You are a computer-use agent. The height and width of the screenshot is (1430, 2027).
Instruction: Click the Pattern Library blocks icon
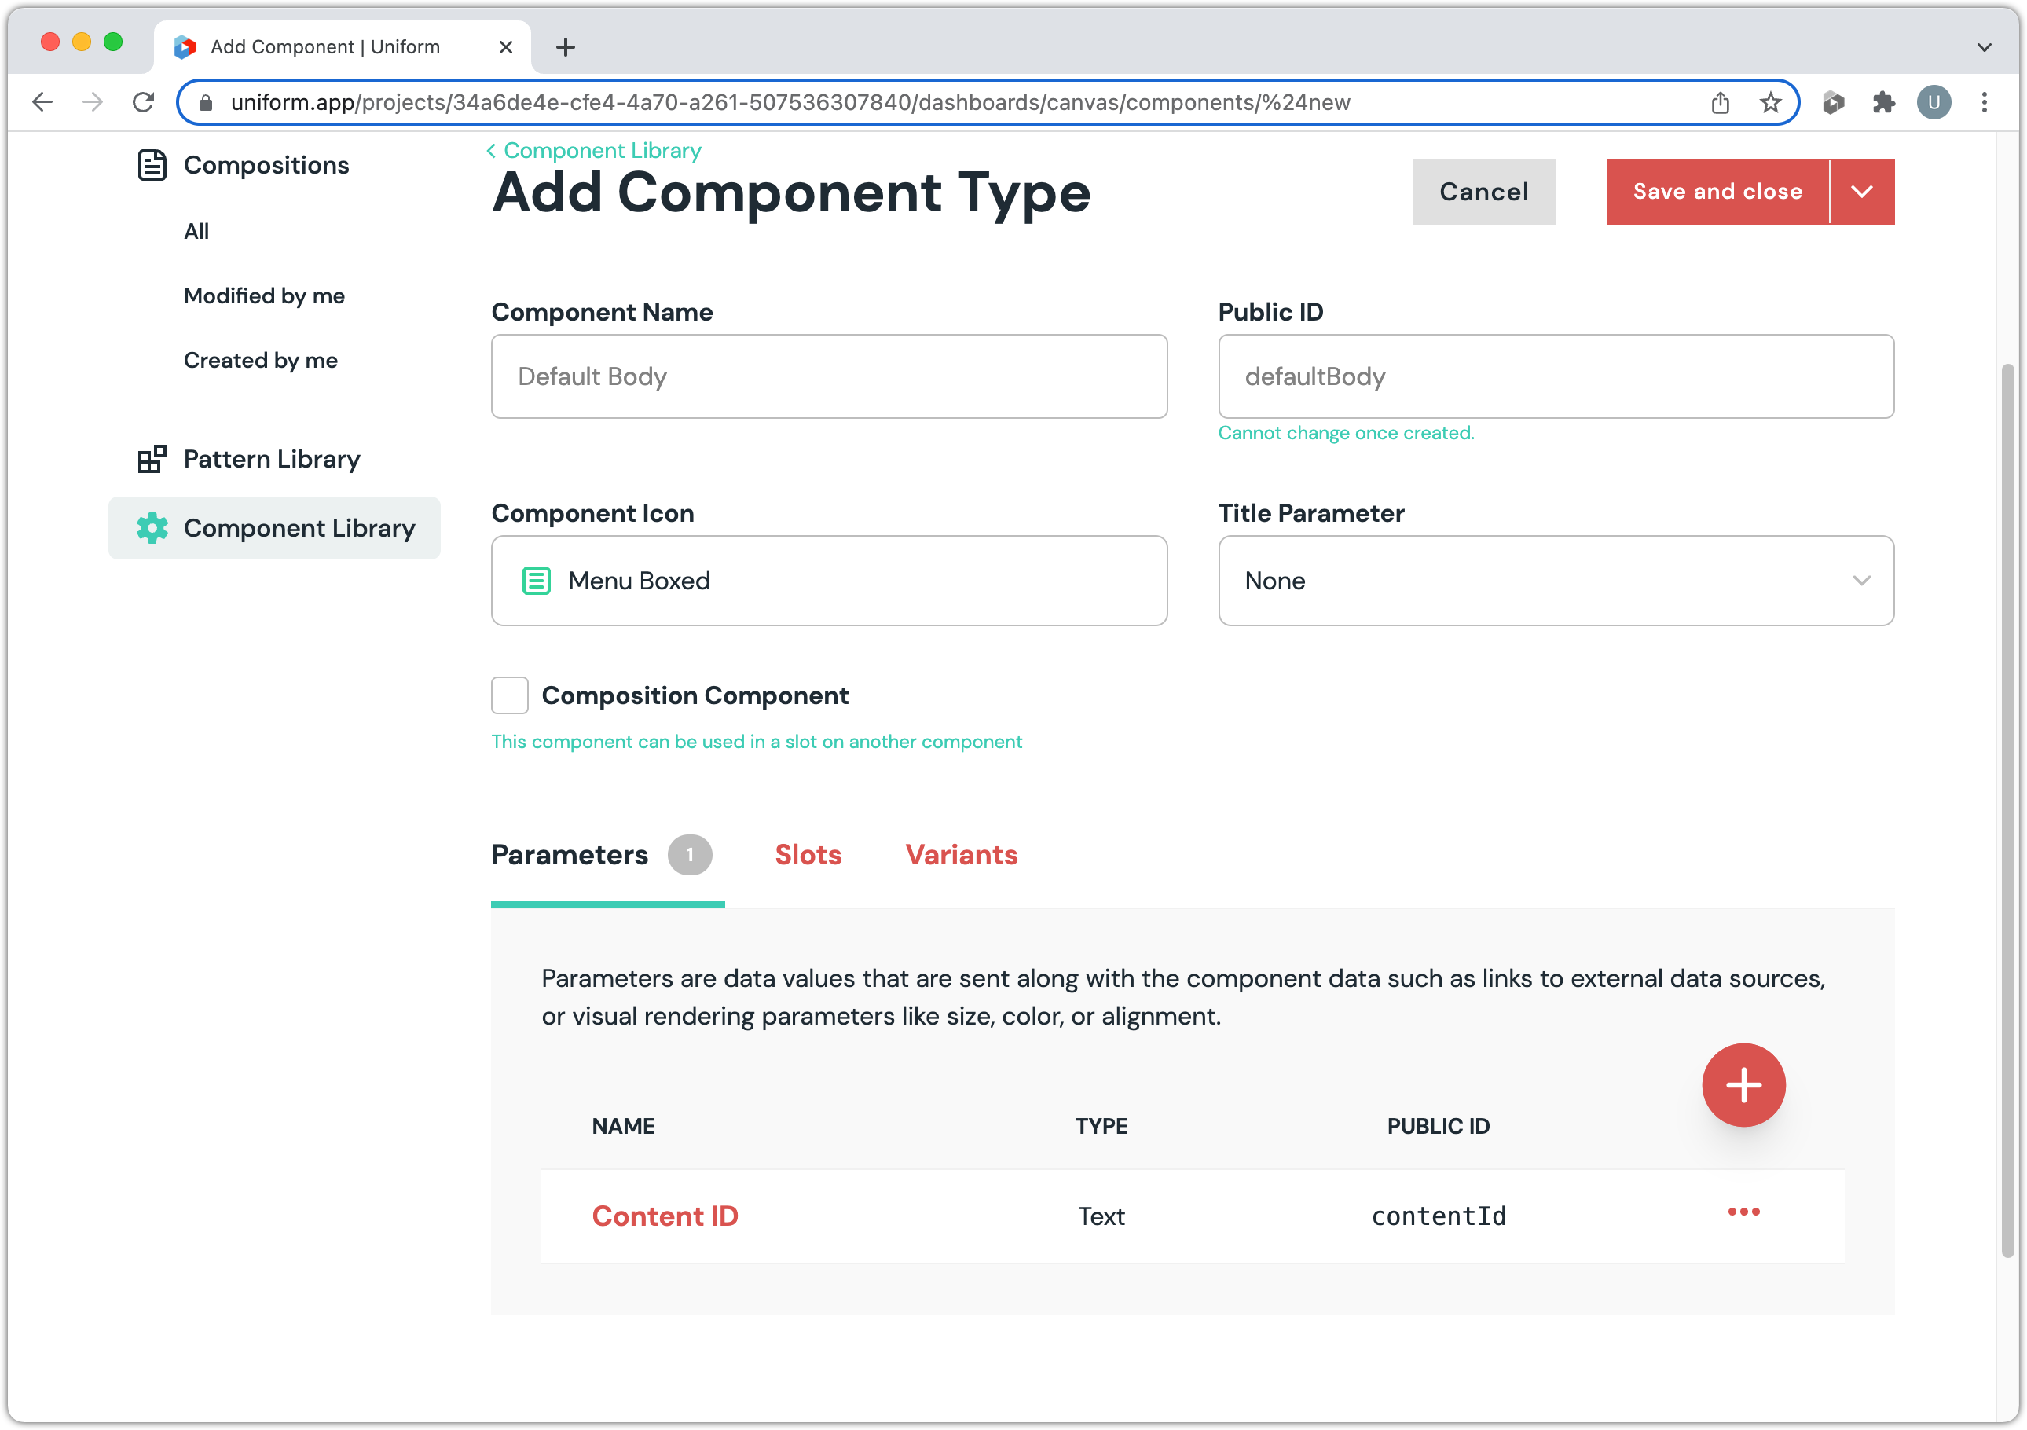(152, 459)
